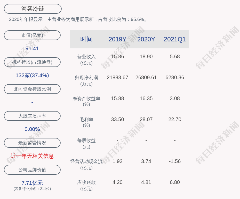Viewport: 240px width, 199px height.
Task: Click the 132家(37.4%) institutional holding value
Action: click(32, 75)
